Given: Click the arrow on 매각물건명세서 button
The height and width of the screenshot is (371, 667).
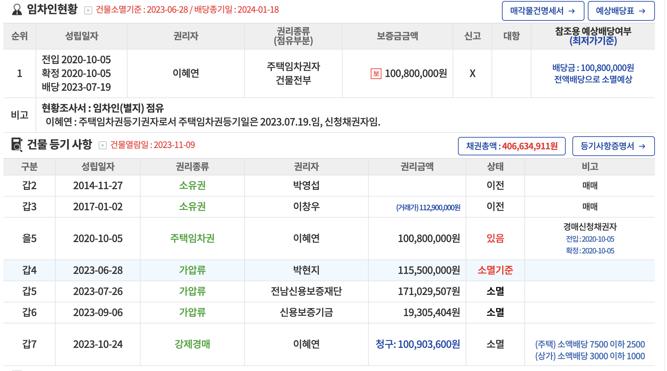Looking at the screenshot, I should point(572,11).
